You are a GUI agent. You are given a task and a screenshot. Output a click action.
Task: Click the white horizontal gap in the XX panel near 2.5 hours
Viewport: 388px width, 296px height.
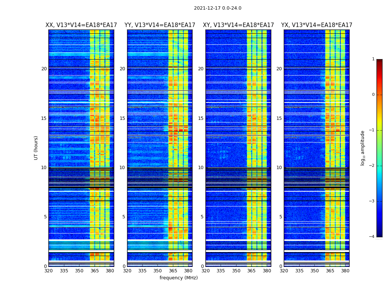point(81,240)
